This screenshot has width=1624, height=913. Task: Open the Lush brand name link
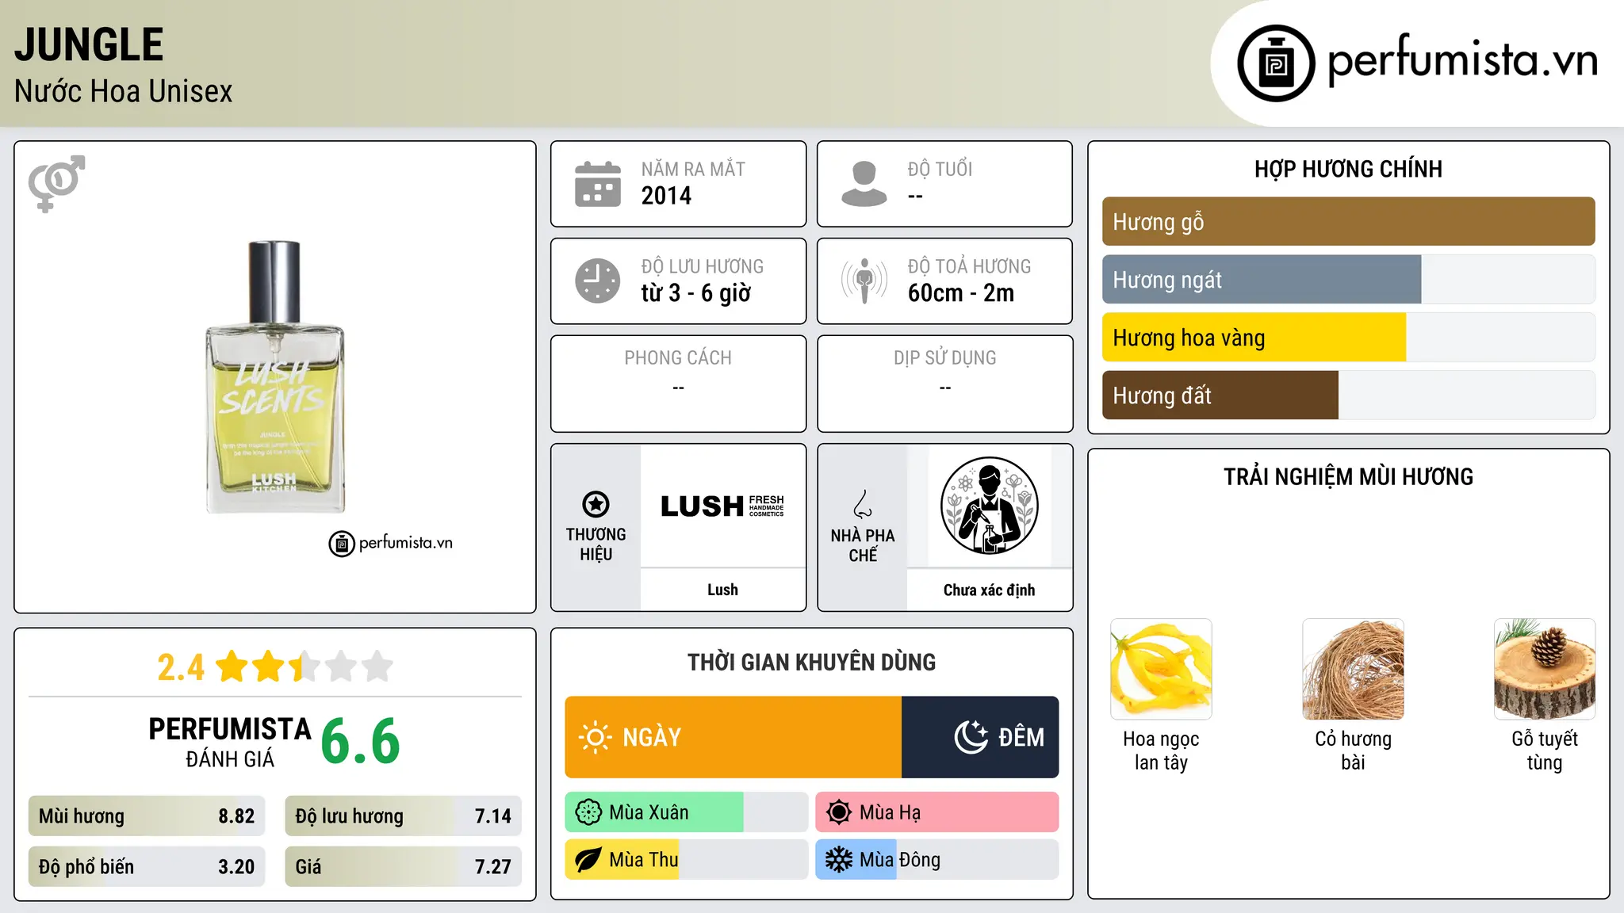(722, 590)
